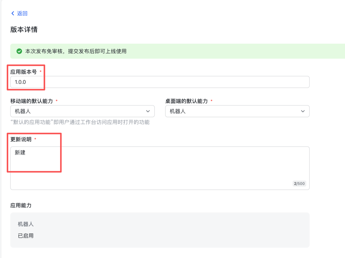Click the 版本详情 page heading
The height and width of the screenshot is (258, 345).
[24, 29]
